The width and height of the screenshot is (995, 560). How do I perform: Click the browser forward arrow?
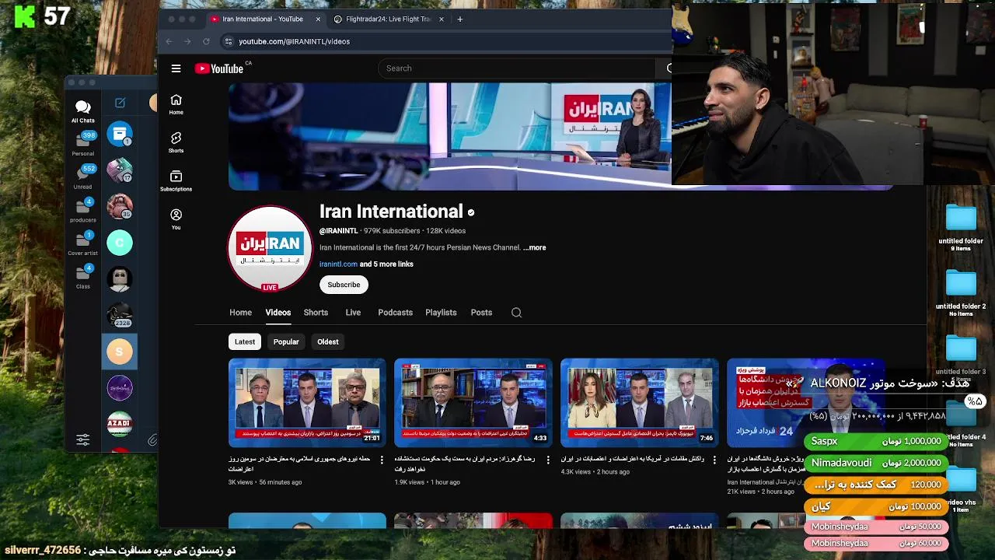pyautogui.click(x=187, y=41)
